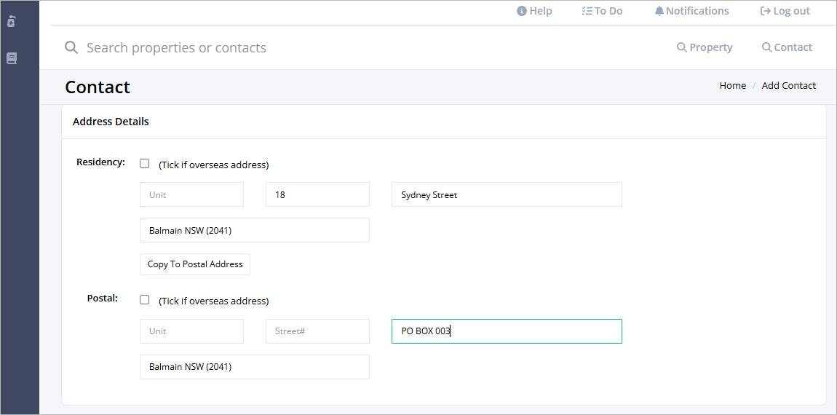Click the magnifier icon beside Contact
The height and width of the screenshot is (415, 837).
point(766,47)
